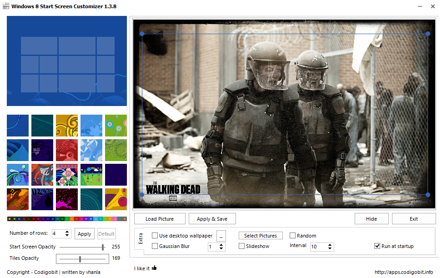
Task: Increase the Gaussian Blur amount
Action: coord(221,245)
